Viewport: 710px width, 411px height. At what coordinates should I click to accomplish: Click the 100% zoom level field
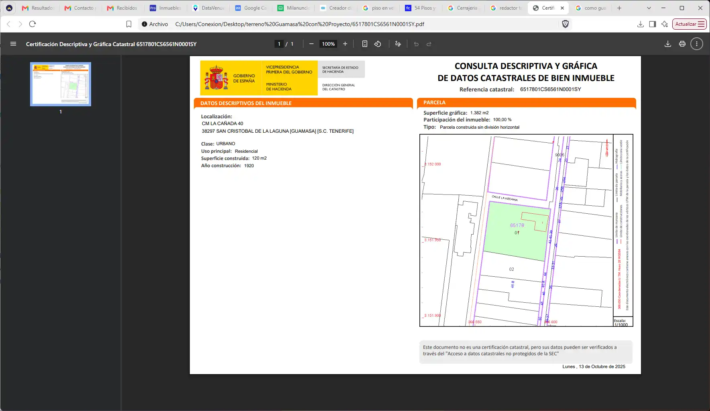(328, 44)
